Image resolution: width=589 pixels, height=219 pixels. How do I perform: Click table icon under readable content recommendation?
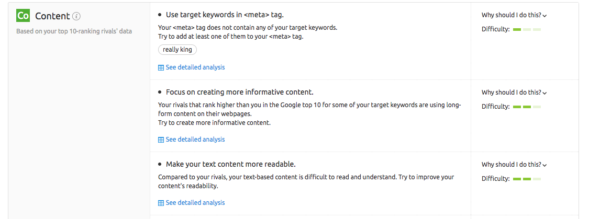point(161,203)
